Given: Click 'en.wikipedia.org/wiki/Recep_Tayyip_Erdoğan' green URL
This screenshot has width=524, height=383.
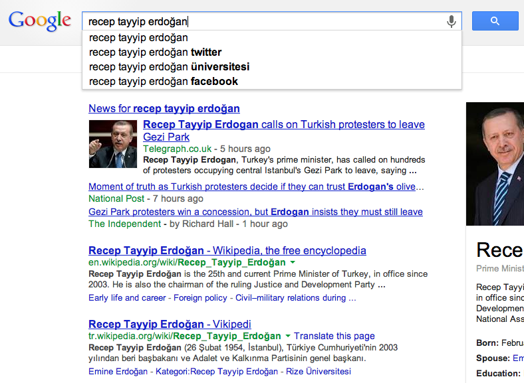Looking at the screenshot, I should tap(187, 262).
